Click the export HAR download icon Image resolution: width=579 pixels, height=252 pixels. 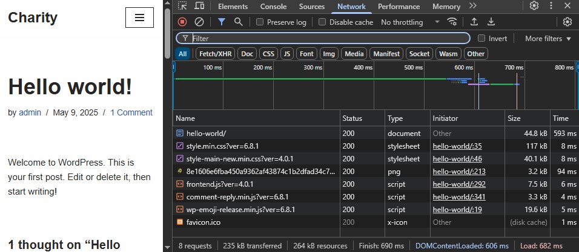coord(491,22)
